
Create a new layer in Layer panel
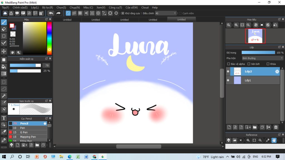coord(229,127)
